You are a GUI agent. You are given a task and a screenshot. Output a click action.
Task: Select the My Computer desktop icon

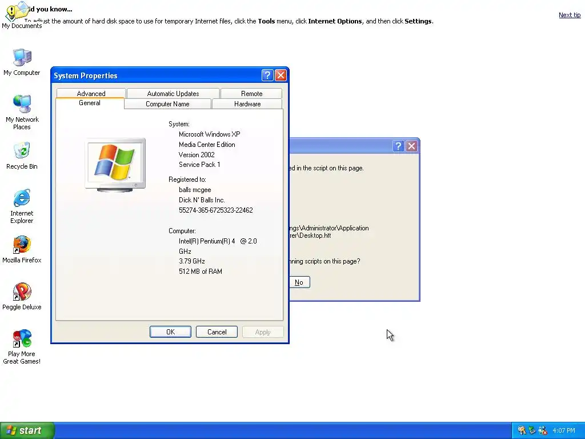click(22, 58)
